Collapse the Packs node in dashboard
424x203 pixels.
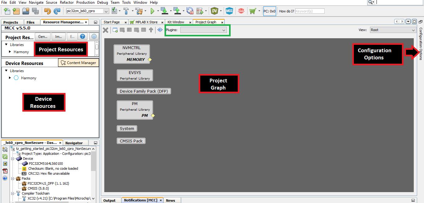pyautogui.click(x=13, y=178)
